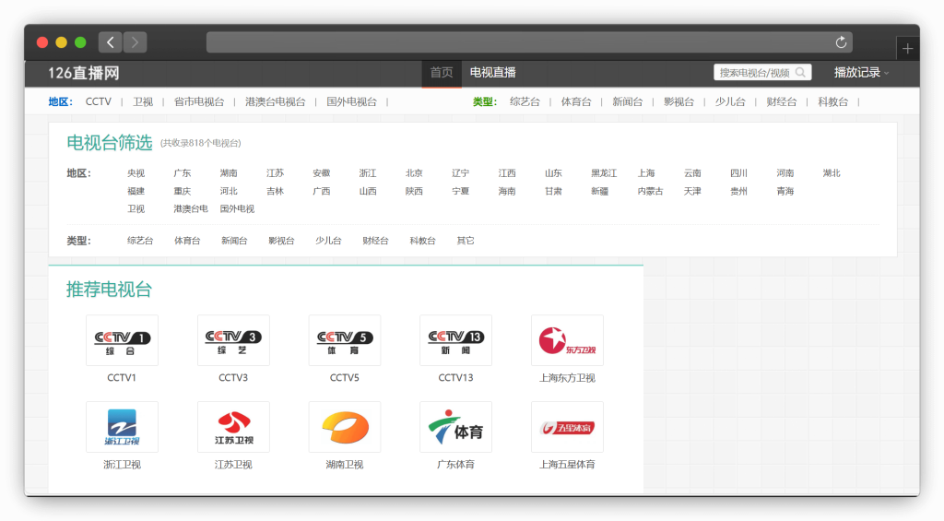The width and height of the screenshot is (944, 521).
Task: Filter stations by 广东 region
Action: point(183,173)
